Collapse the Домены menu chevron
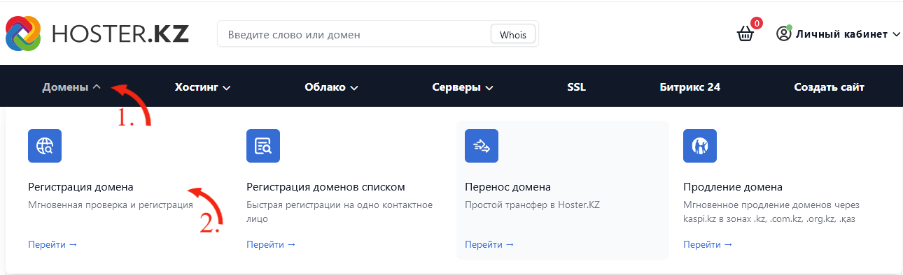 [97, 87]
